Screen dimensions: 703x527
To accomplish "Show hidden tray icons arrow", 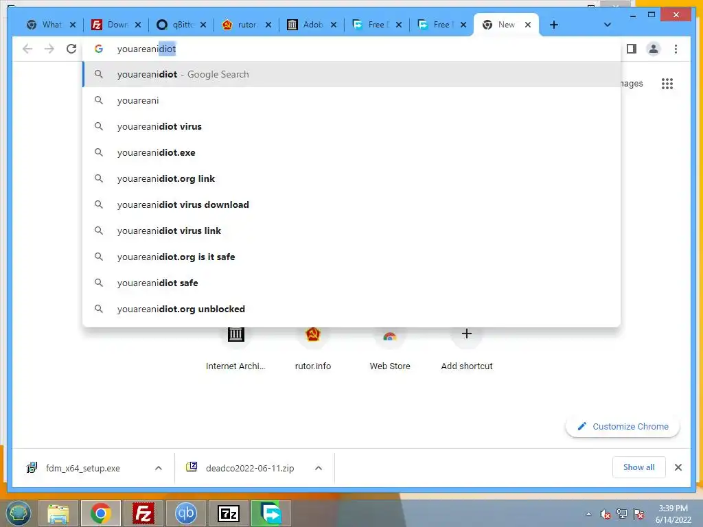I will [588, 515].
